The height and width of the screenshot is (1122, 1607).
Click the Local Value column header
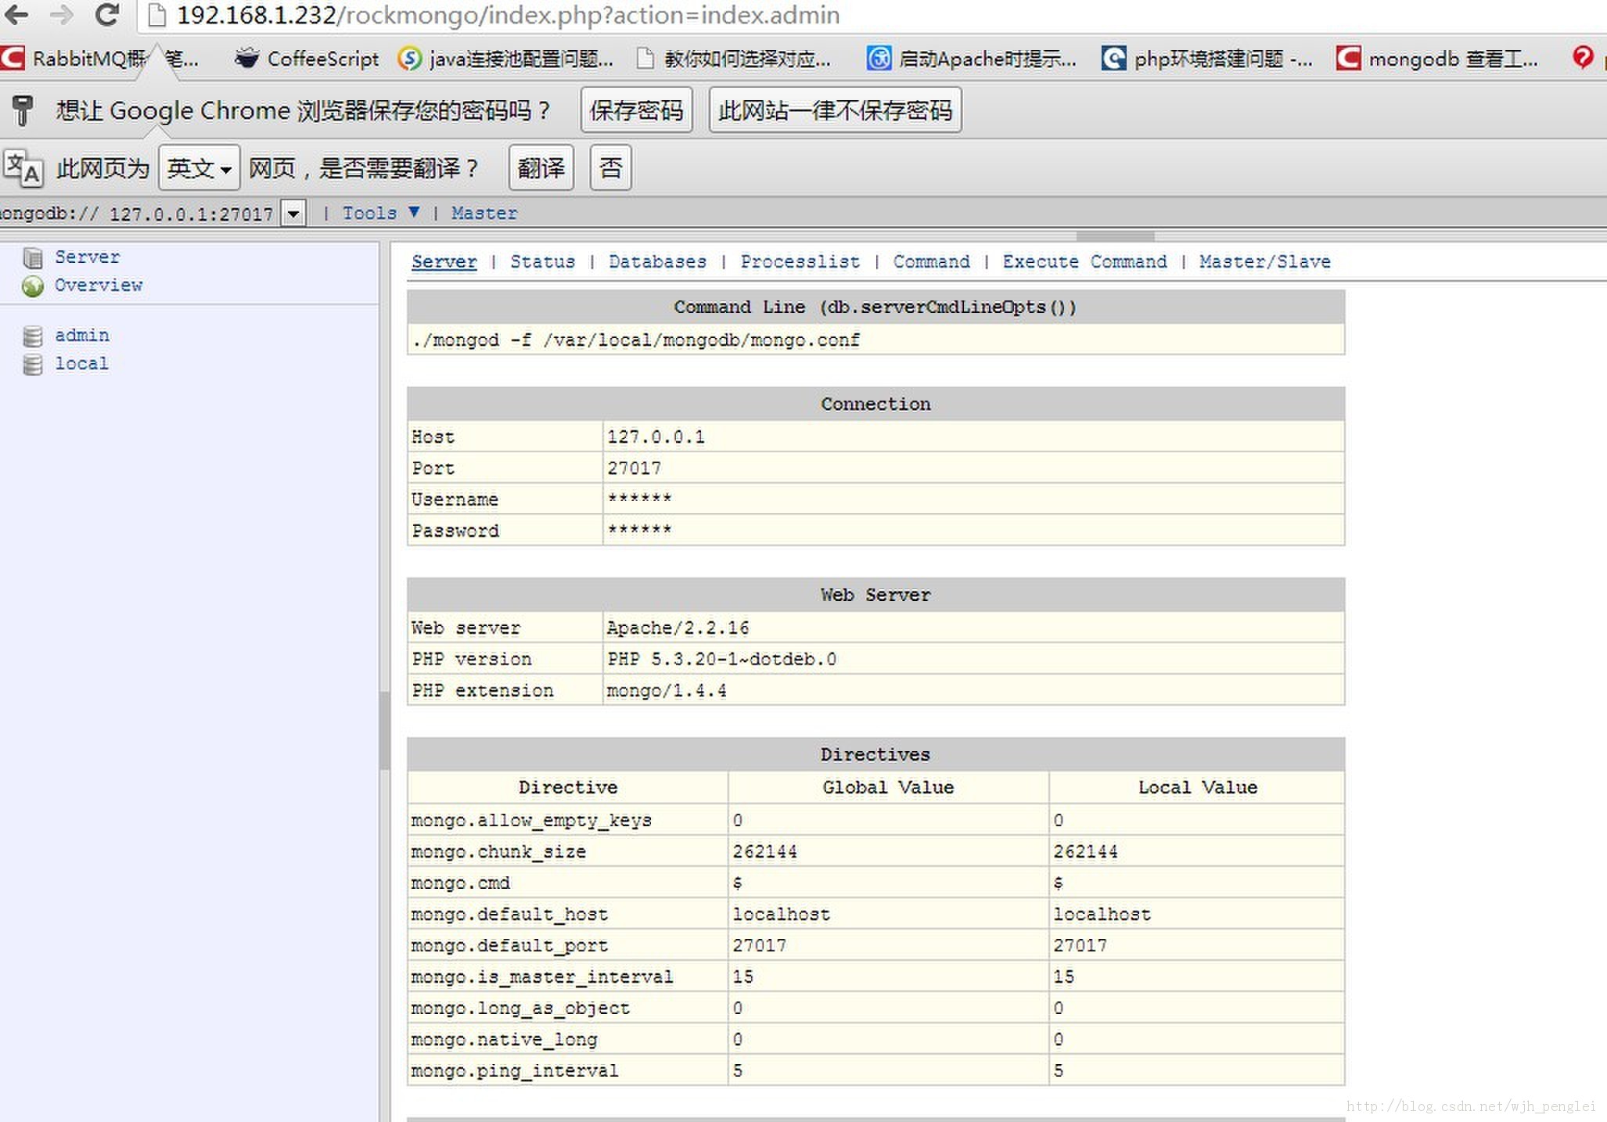point(1197,787)
